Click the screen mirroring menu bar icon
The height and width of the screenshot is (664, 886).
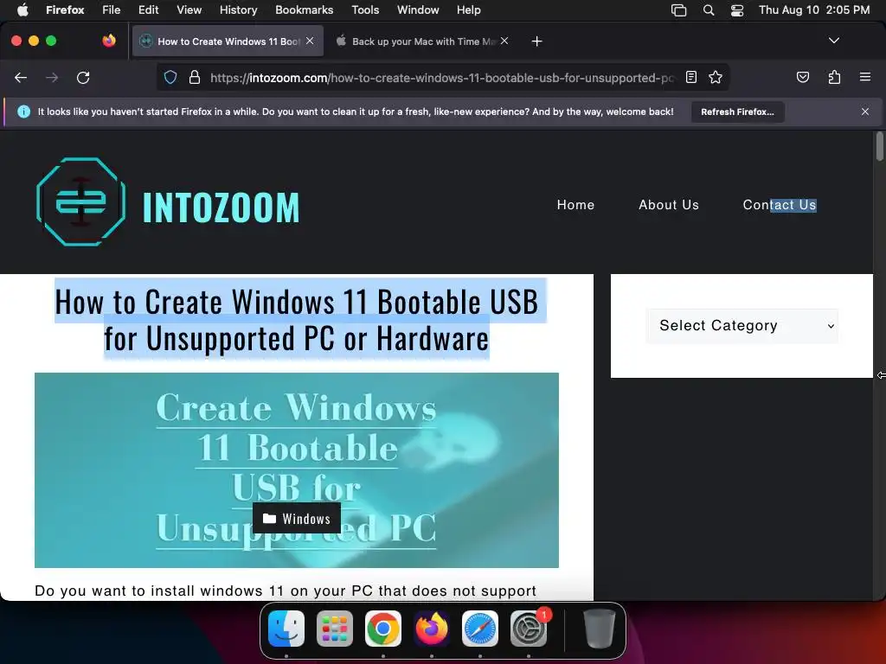tap(678, 10)
